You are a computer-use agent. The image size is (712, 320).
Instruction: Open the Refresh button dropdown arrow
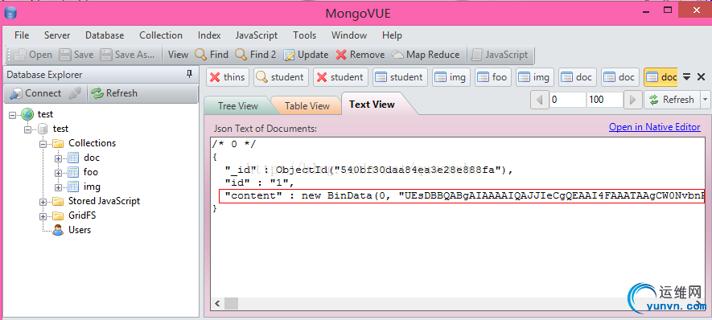(x=706, y=100)
